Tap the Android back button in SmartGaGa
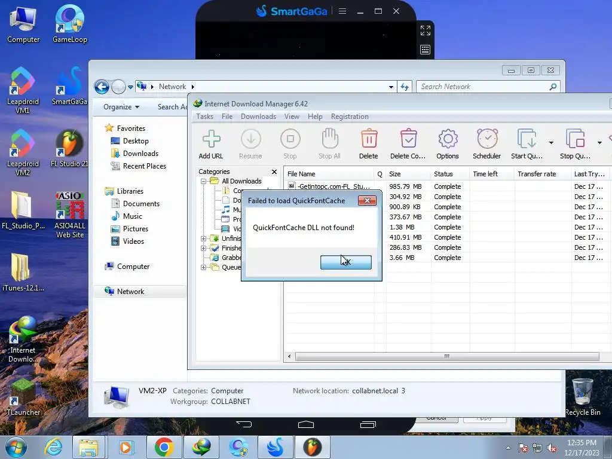 point(244,424)
